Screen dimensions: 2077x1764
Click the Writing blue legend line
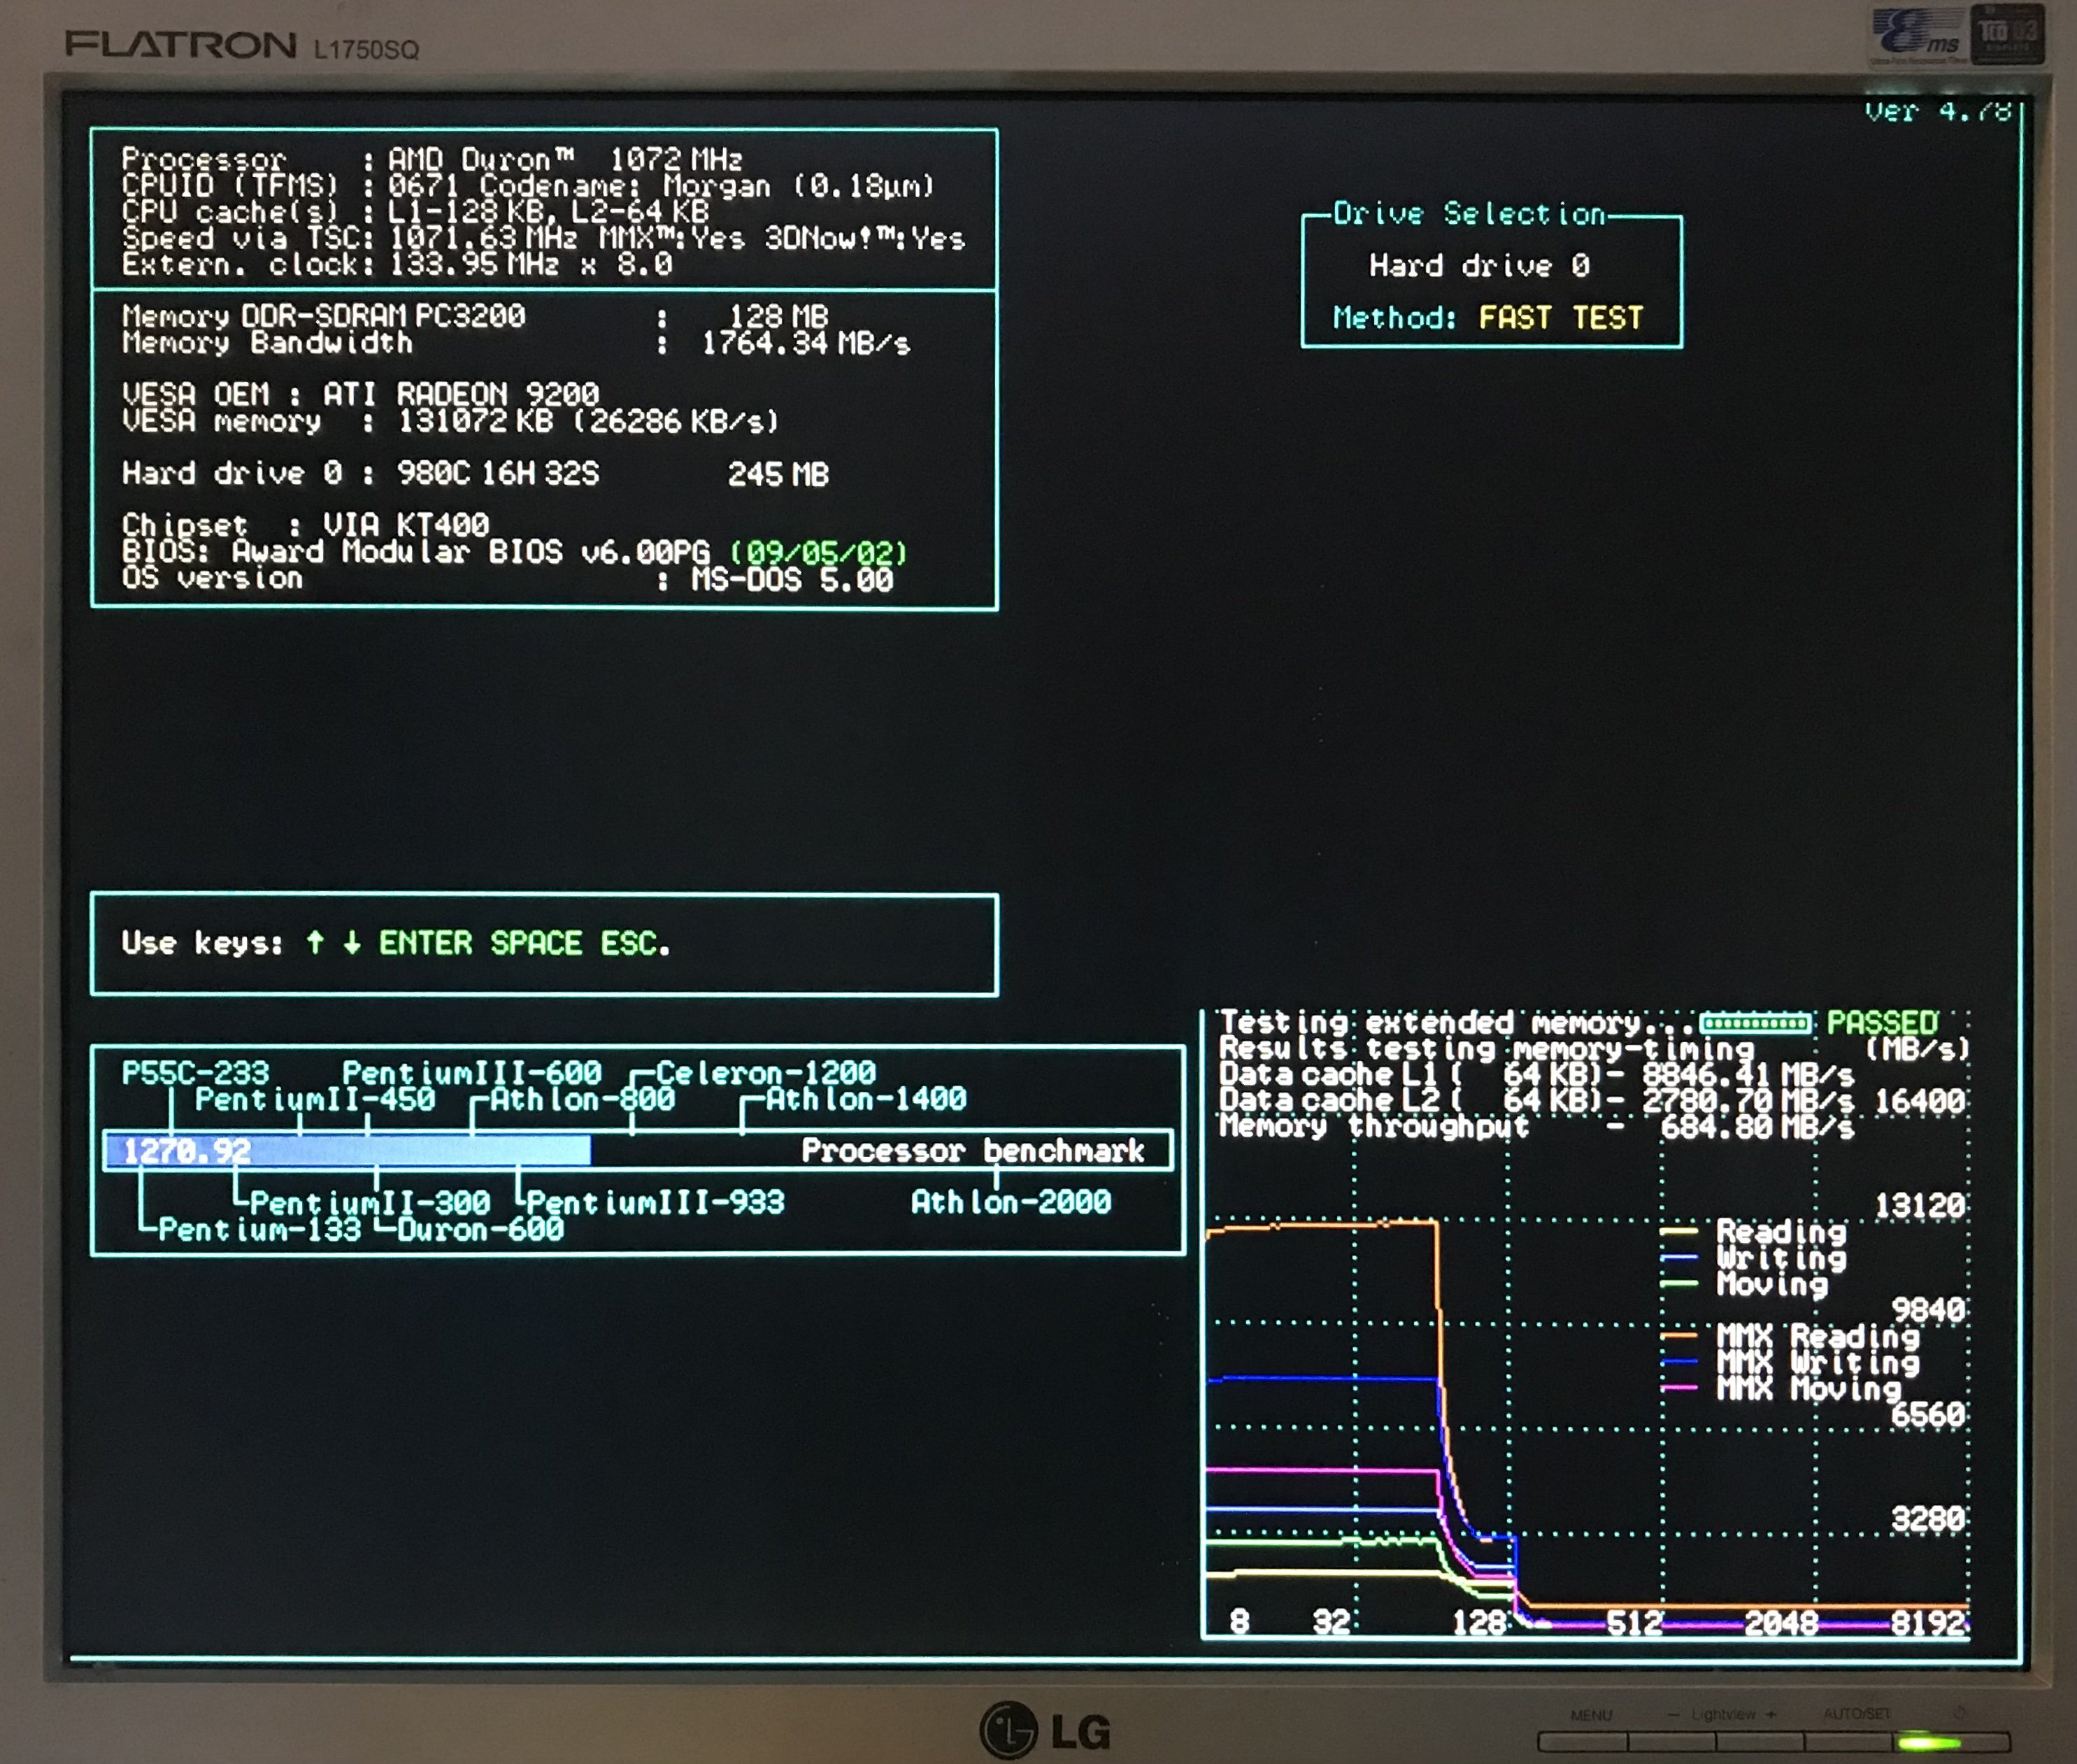click(1679, 1258)
